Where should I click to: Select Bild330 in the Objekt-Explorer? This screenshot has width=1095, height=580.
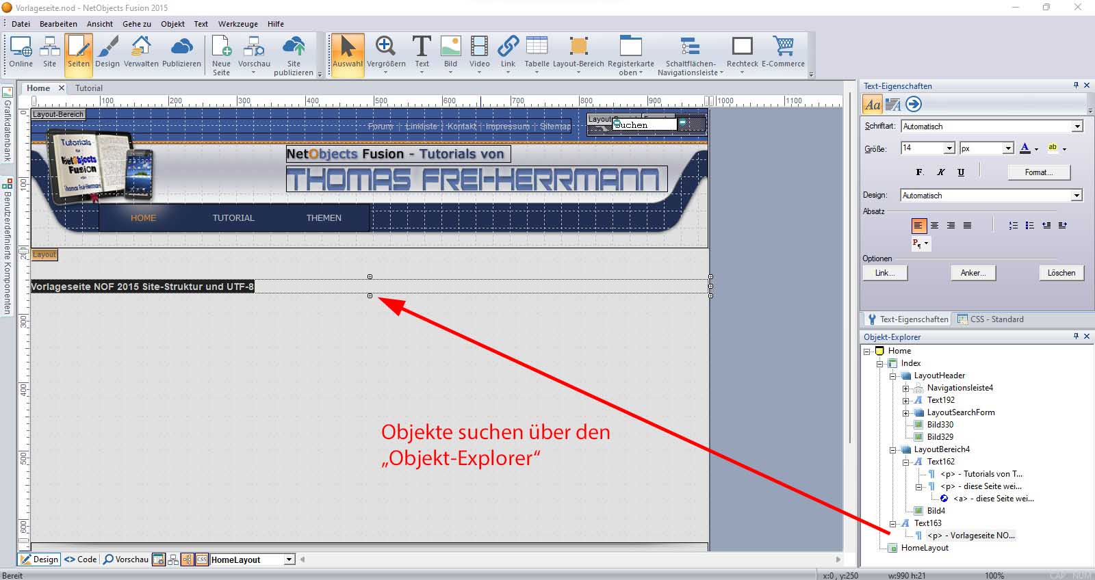[940, 425]
